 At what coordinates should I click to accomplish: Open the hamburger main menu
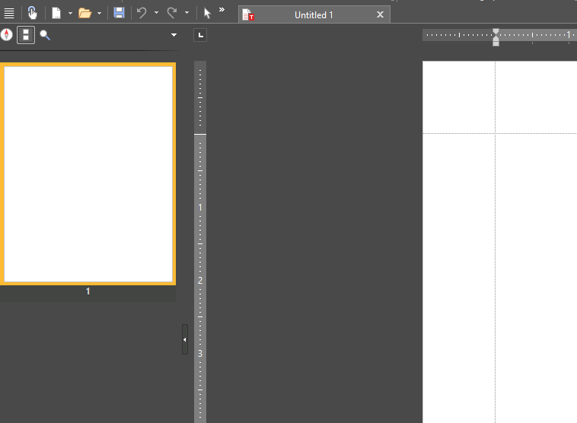point(9,13)
